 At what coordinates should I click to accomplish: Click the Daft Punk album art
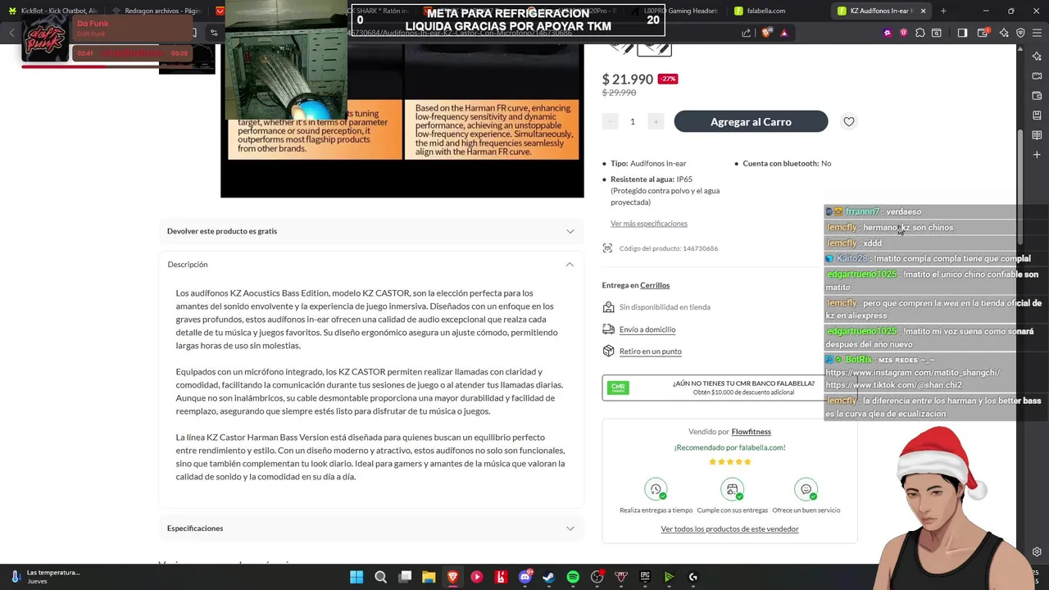pos(45,39)
